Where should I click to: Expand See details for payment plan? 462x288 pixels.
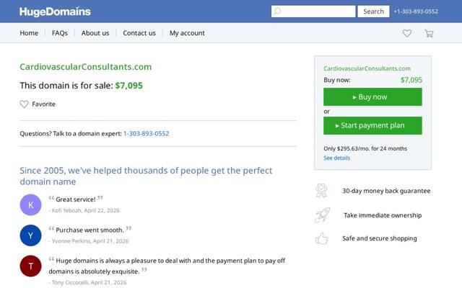coord(337,158)
